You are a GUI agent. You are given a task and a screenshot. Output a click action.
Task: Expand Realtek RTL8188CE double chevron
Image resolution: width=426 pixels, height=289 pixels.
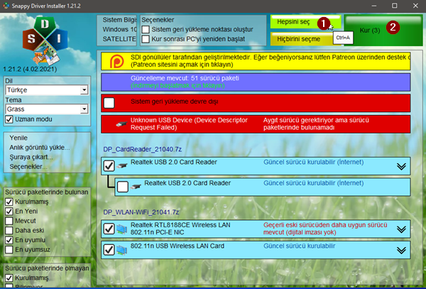pos(401,229)
